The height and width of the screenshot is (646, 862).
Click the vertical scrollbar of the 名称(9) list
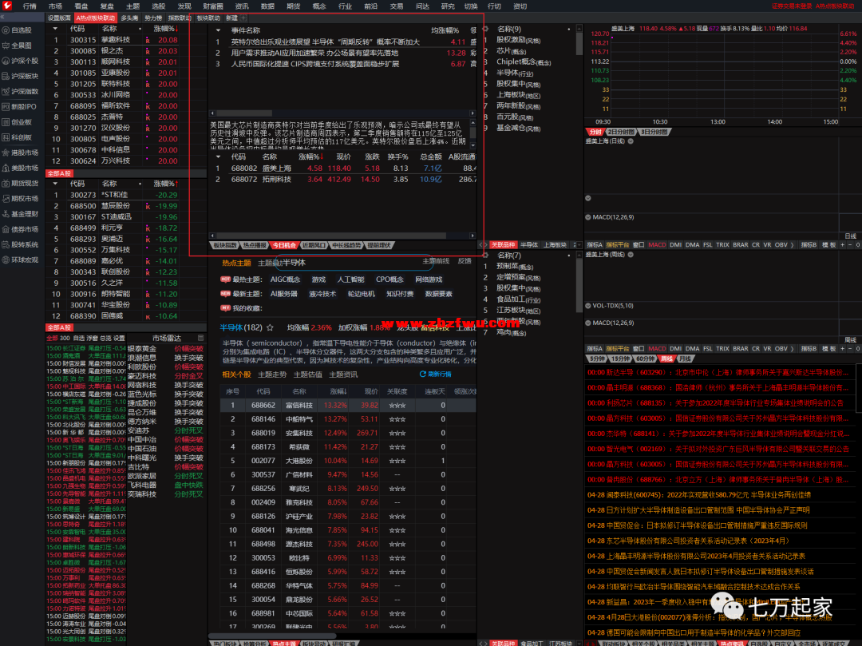[x=579, y=43]
